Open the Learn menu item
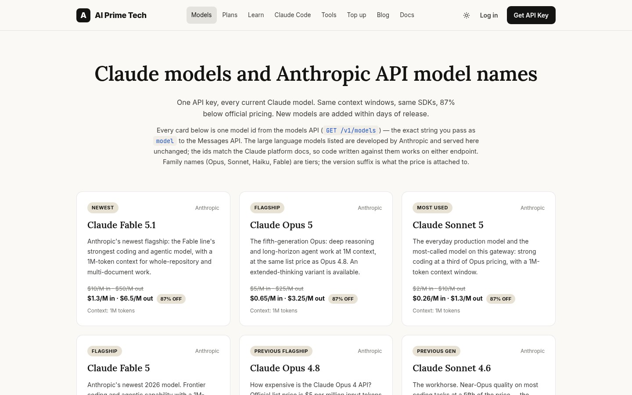 pyautogui.click(x=256, y=15)
